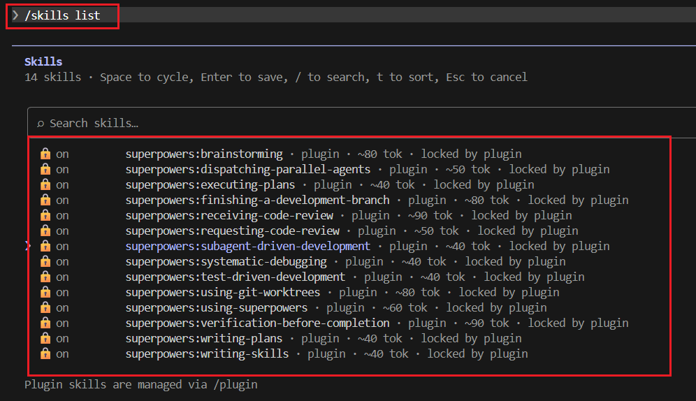Viewport: 696px width, 401px height.
Task: Select the superpowers:finishing-a-development-branch skill name
Action: 257,200
